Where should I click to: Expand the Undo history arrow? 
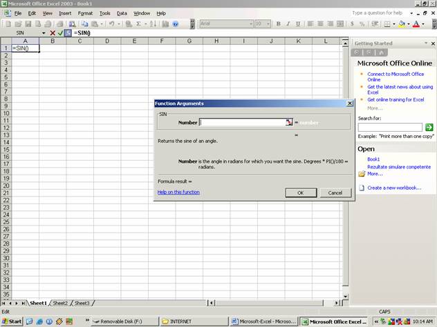click(119, 24)
